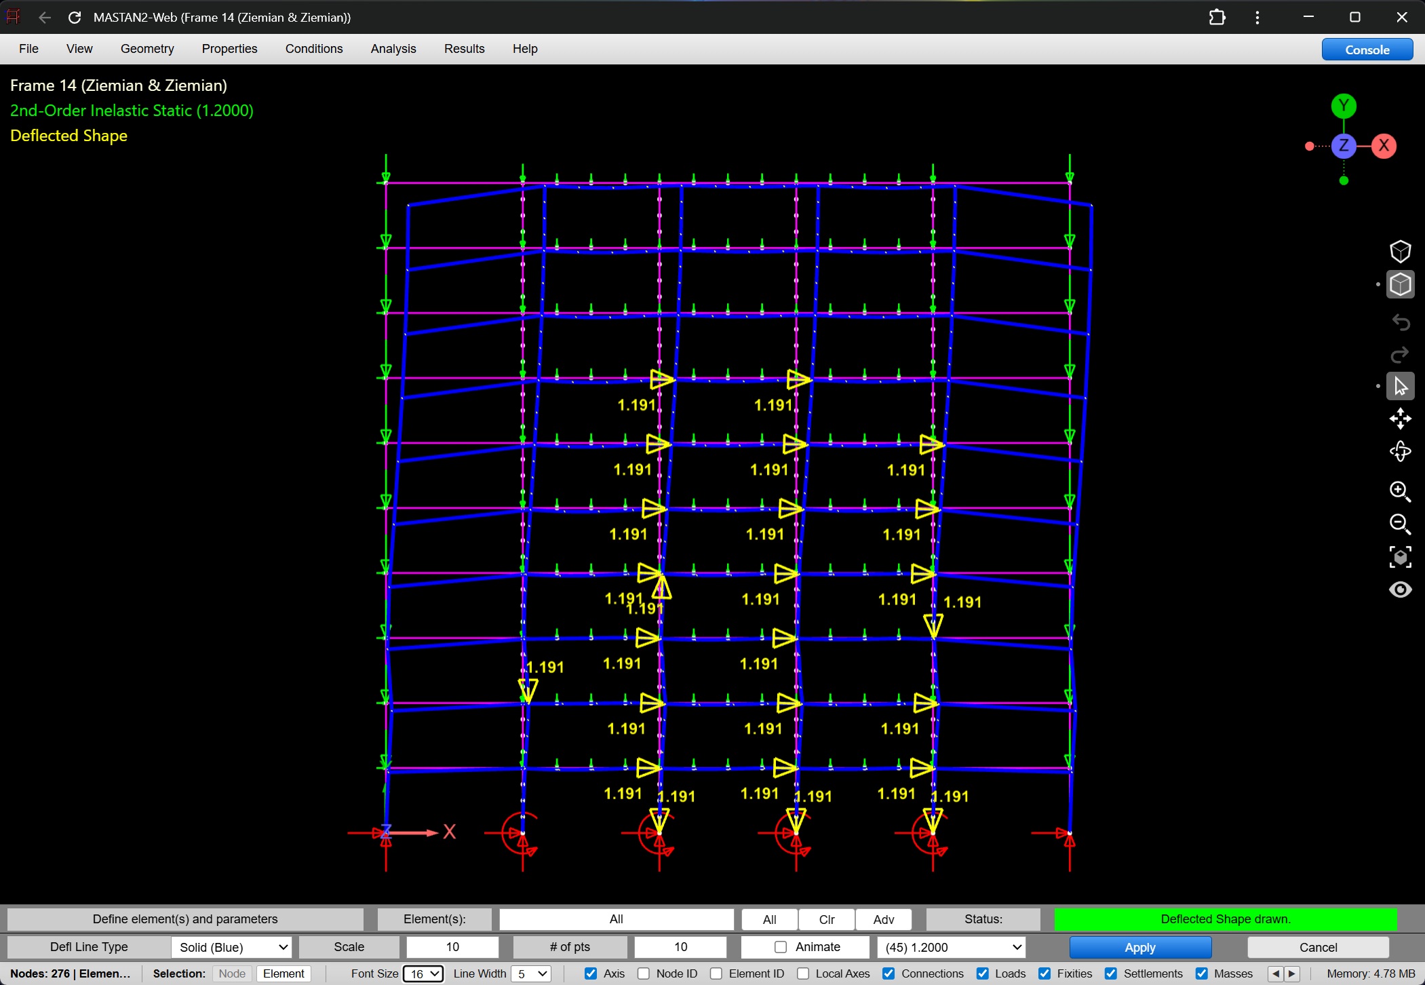
Task: Click the Element(s) All input field
Action: click(616, 919)
